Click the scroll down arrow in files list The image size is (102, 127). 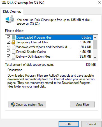[95, 58]
